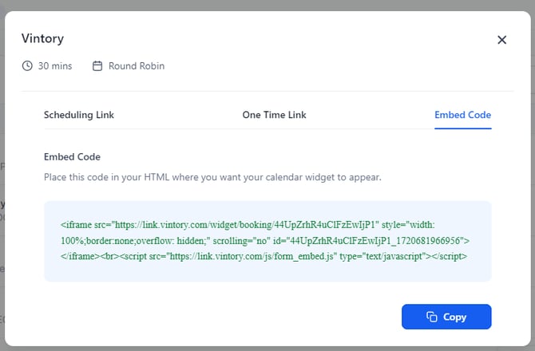Click the blue underline below Embed Code tab
This screenshot has width=535, height=351.
[x=462, y=128]
